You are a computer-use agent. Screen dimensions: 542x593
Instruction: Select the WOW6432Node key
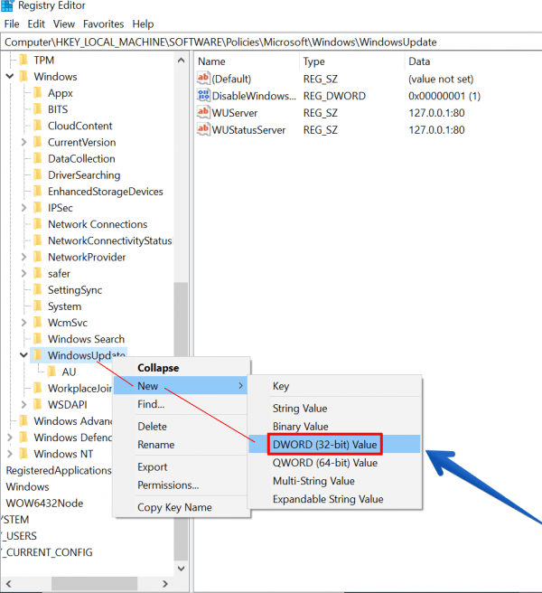[x=44, y=504]
